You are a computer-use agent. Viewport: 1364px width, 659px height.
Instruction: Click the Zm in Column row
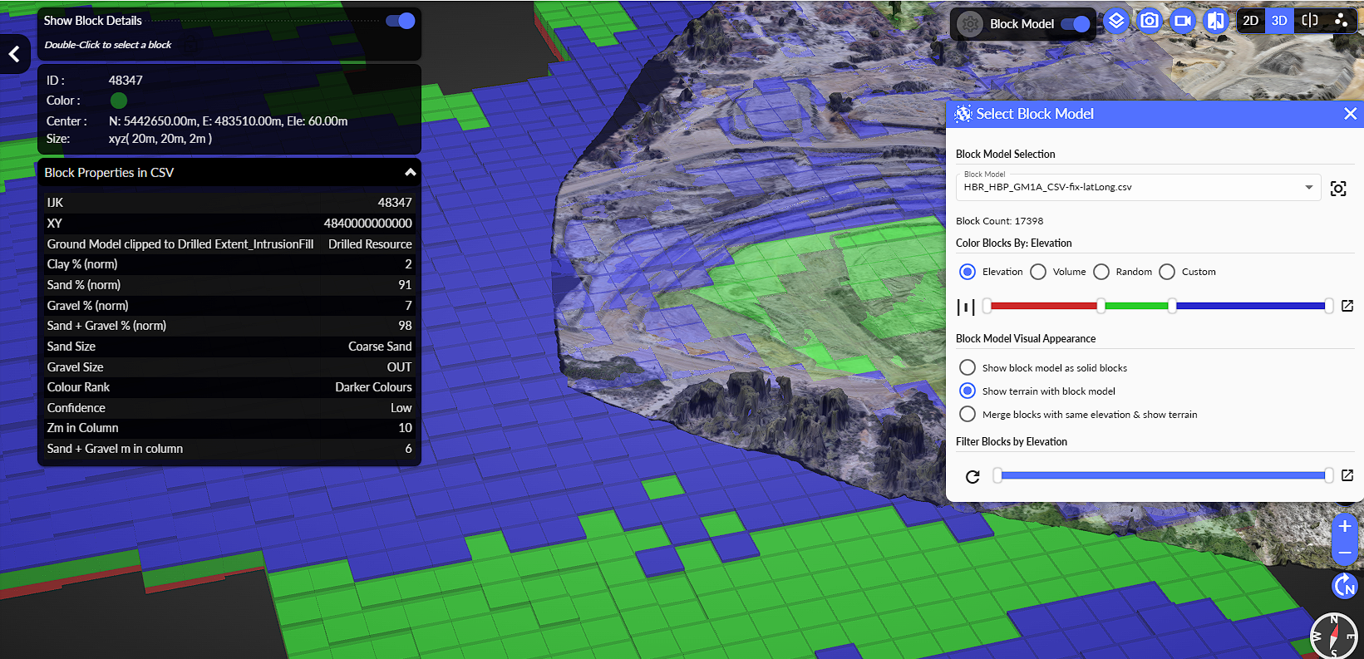tap(229, 428)
